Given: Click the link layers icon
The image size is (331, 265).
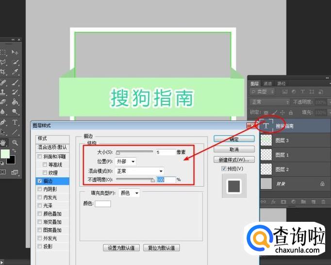Looking at the screenshot, I should click(x=263, y=201).
